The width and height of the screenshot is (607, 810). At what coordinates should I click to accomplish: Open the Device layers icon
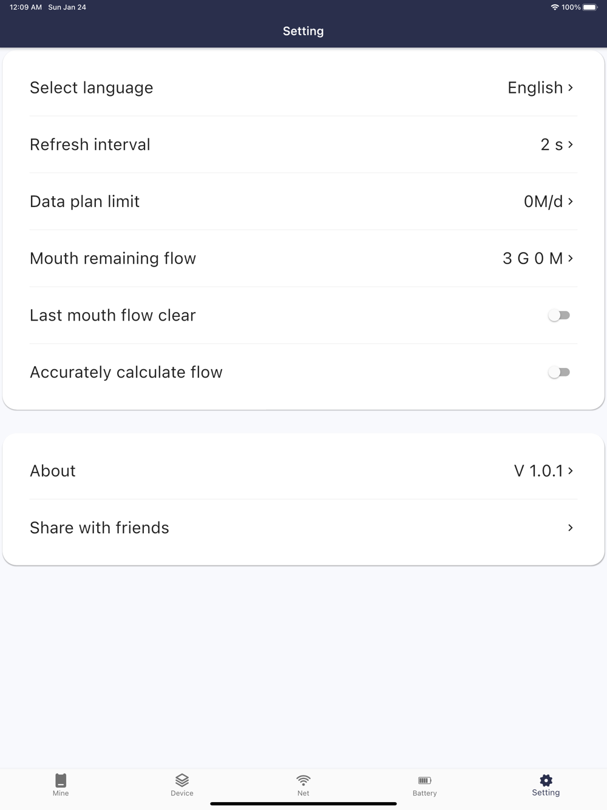182,780
